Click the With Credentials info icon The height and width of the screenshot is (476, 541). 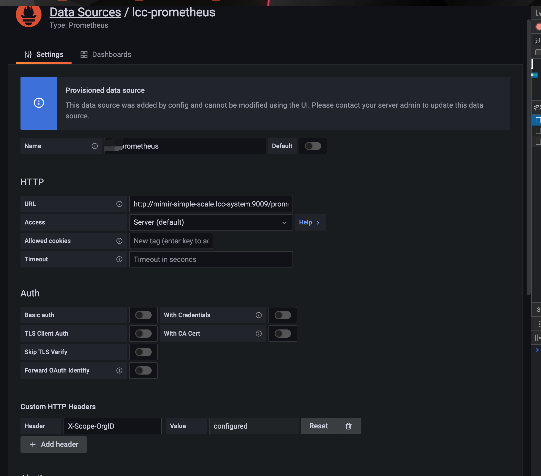coord(258,315)
